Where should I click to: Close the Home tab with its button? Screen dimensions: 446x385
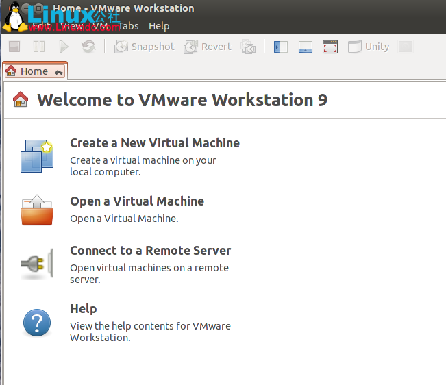pos(59,72)
